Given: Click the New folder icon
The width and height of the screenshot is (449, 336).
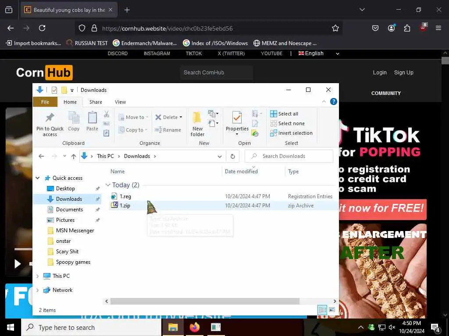Looking at the screenshot, I should click(x=197, y=118).
